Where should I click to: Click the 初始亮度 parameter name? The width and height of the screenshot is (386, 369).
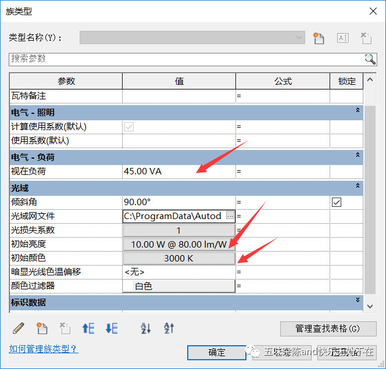pyautogui.click(x=28, y=244)
